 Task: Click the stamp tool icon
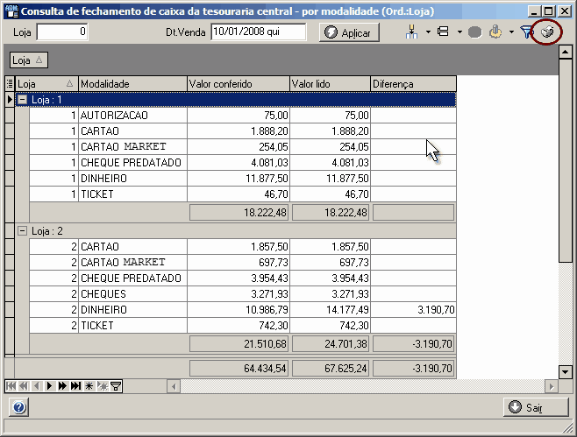495,32
